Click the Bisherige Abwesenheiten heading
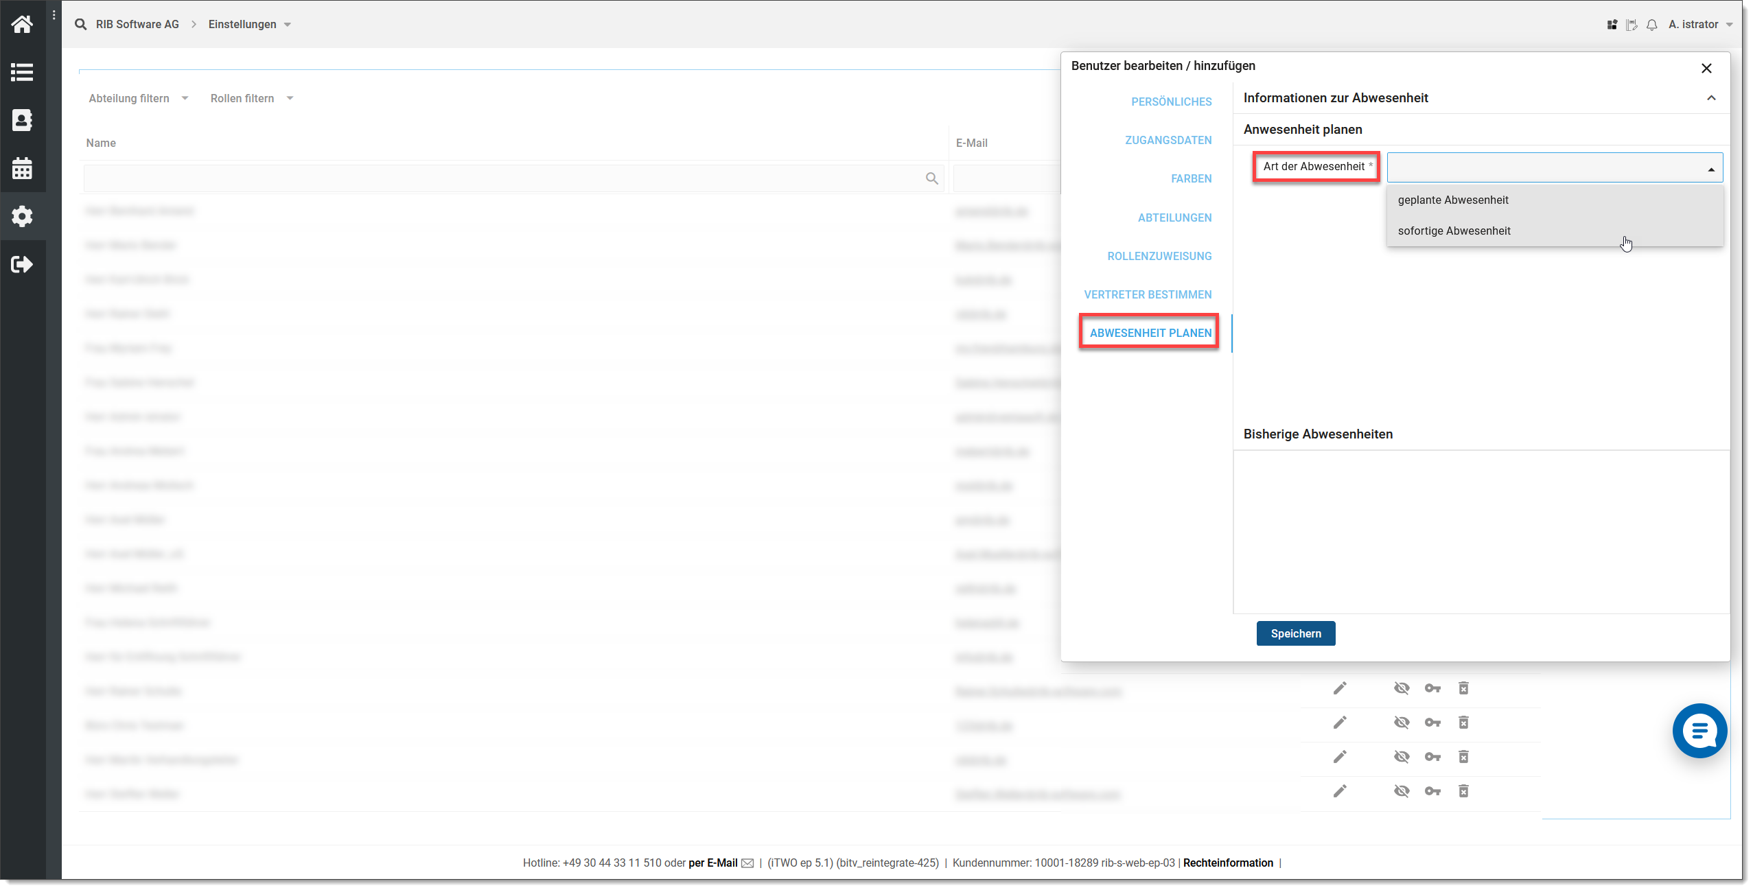 click(1318, 434)
